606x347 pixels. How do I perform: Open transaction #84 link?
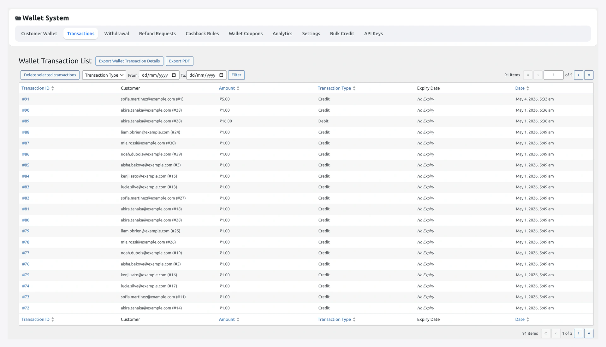(x=26, y=176)
